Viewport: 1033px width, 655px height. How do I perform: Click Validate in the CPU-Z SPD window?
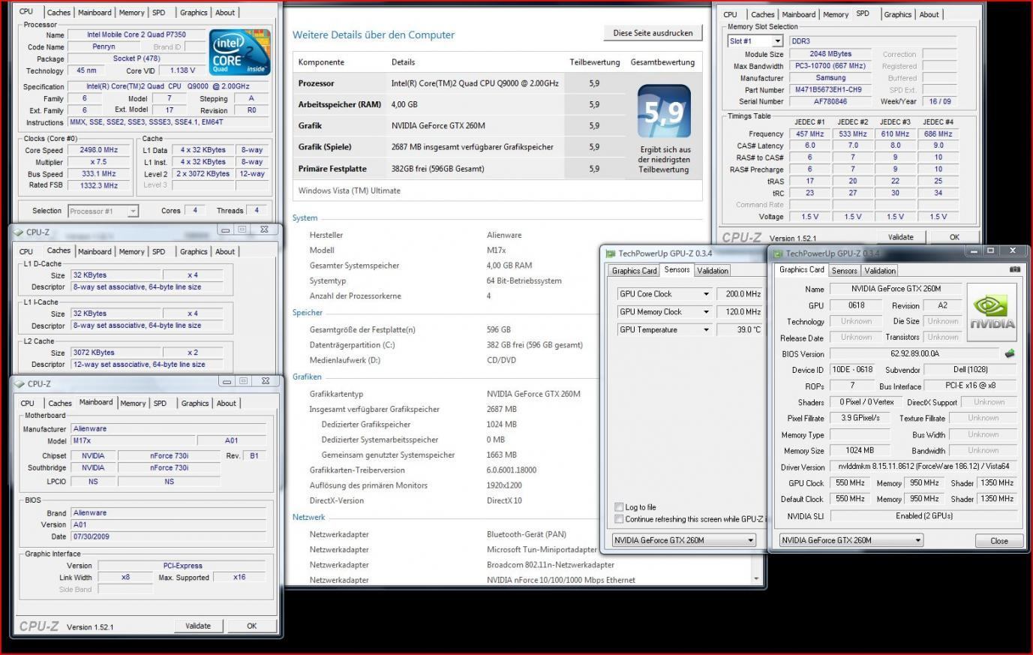point(900,237)
